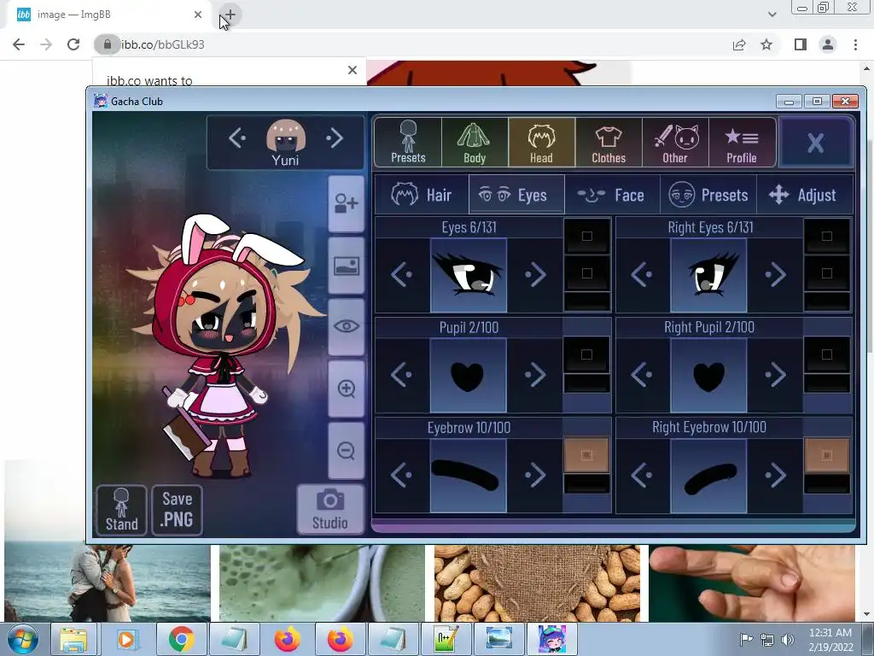The image size is (874, 656).
Task: Select next Eyes style
Action: point(535,274)
